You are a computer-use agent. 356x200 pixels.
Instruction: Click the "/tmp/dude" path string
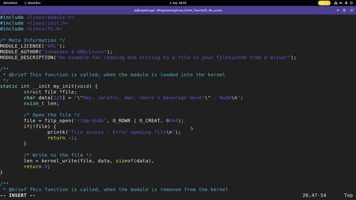point(90,121)
